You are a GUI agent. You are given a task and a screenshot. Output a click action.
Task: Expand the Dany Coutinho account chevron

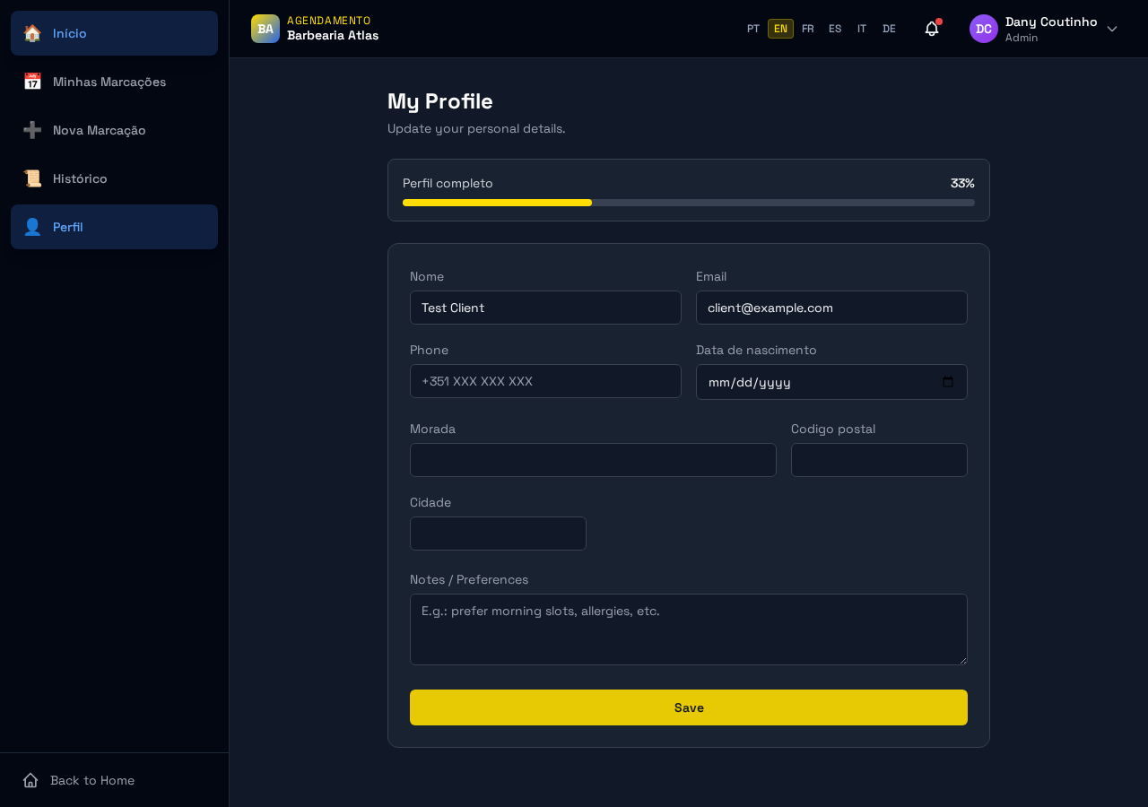pyautogui.click(x=1112, y=29)
